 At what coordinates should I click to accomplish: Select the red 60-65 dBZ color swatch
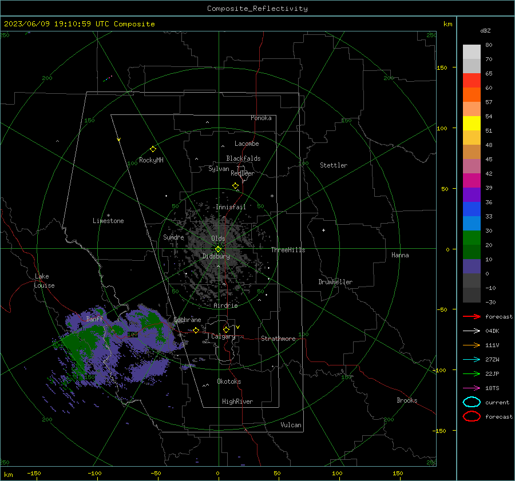coord(472,81)
